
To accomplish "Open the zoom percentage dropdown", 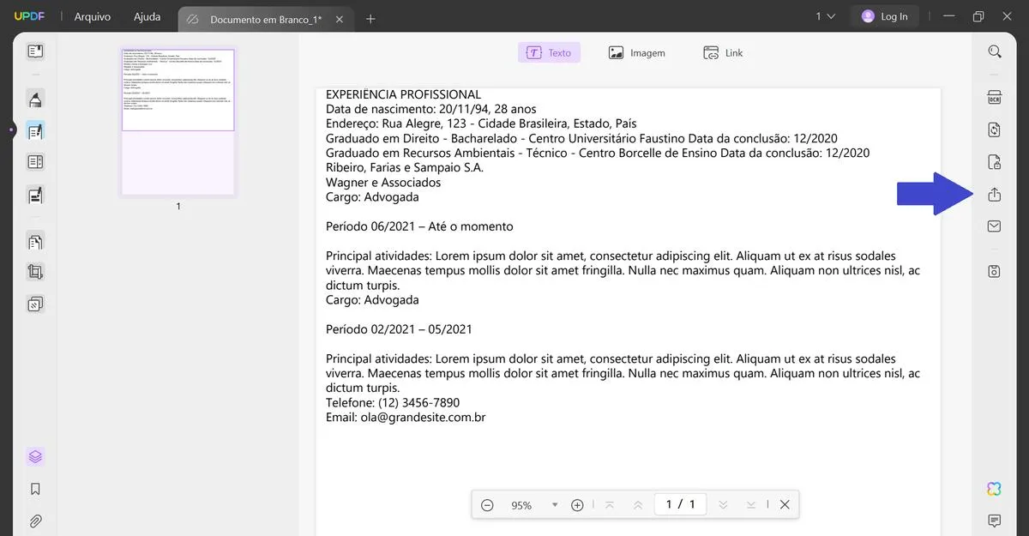I will click(x=555, y=505).
